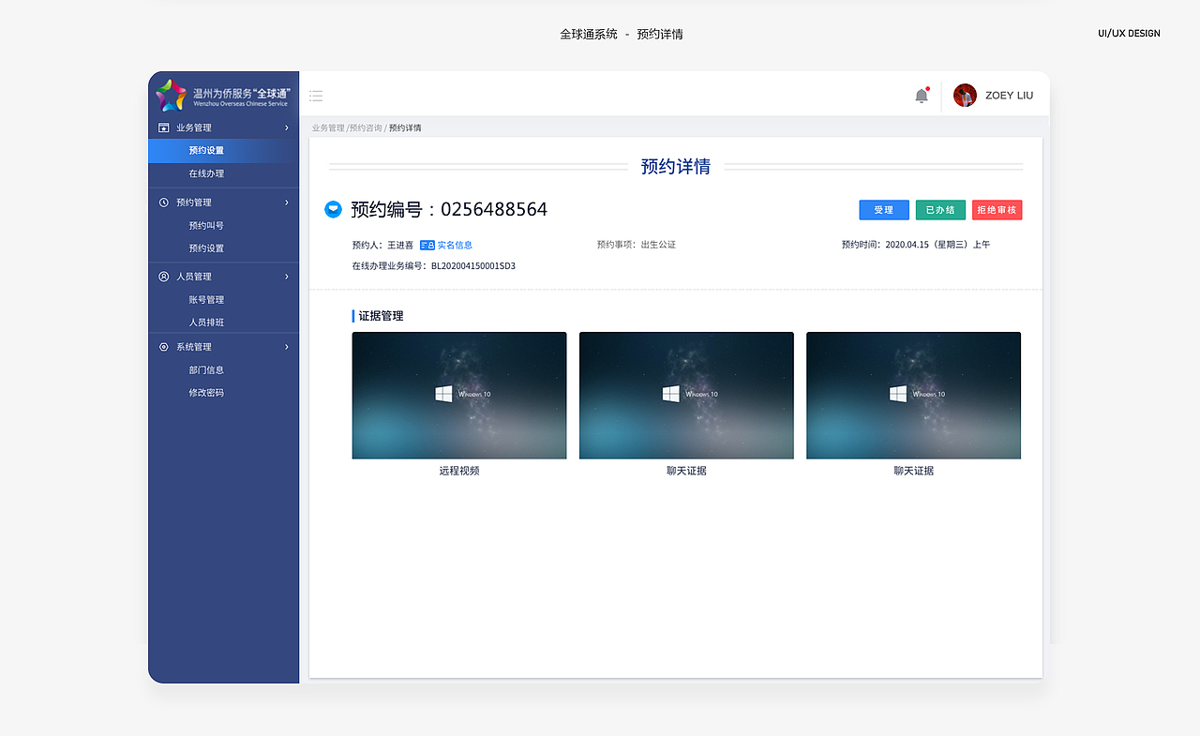
Task: Click the 预约详情 page title
Action: click(x=676, y=167)
